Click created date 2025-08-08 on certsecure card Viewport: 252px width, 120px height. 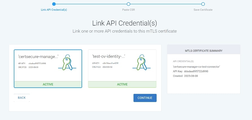pyautogui.click(x=33, y=67)
